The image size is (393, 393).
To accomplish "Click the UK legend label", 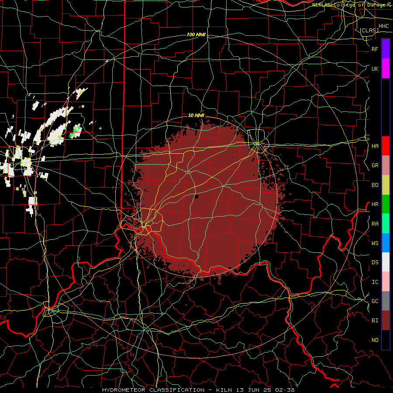I will pyautogui.click(x=375, y=69).
